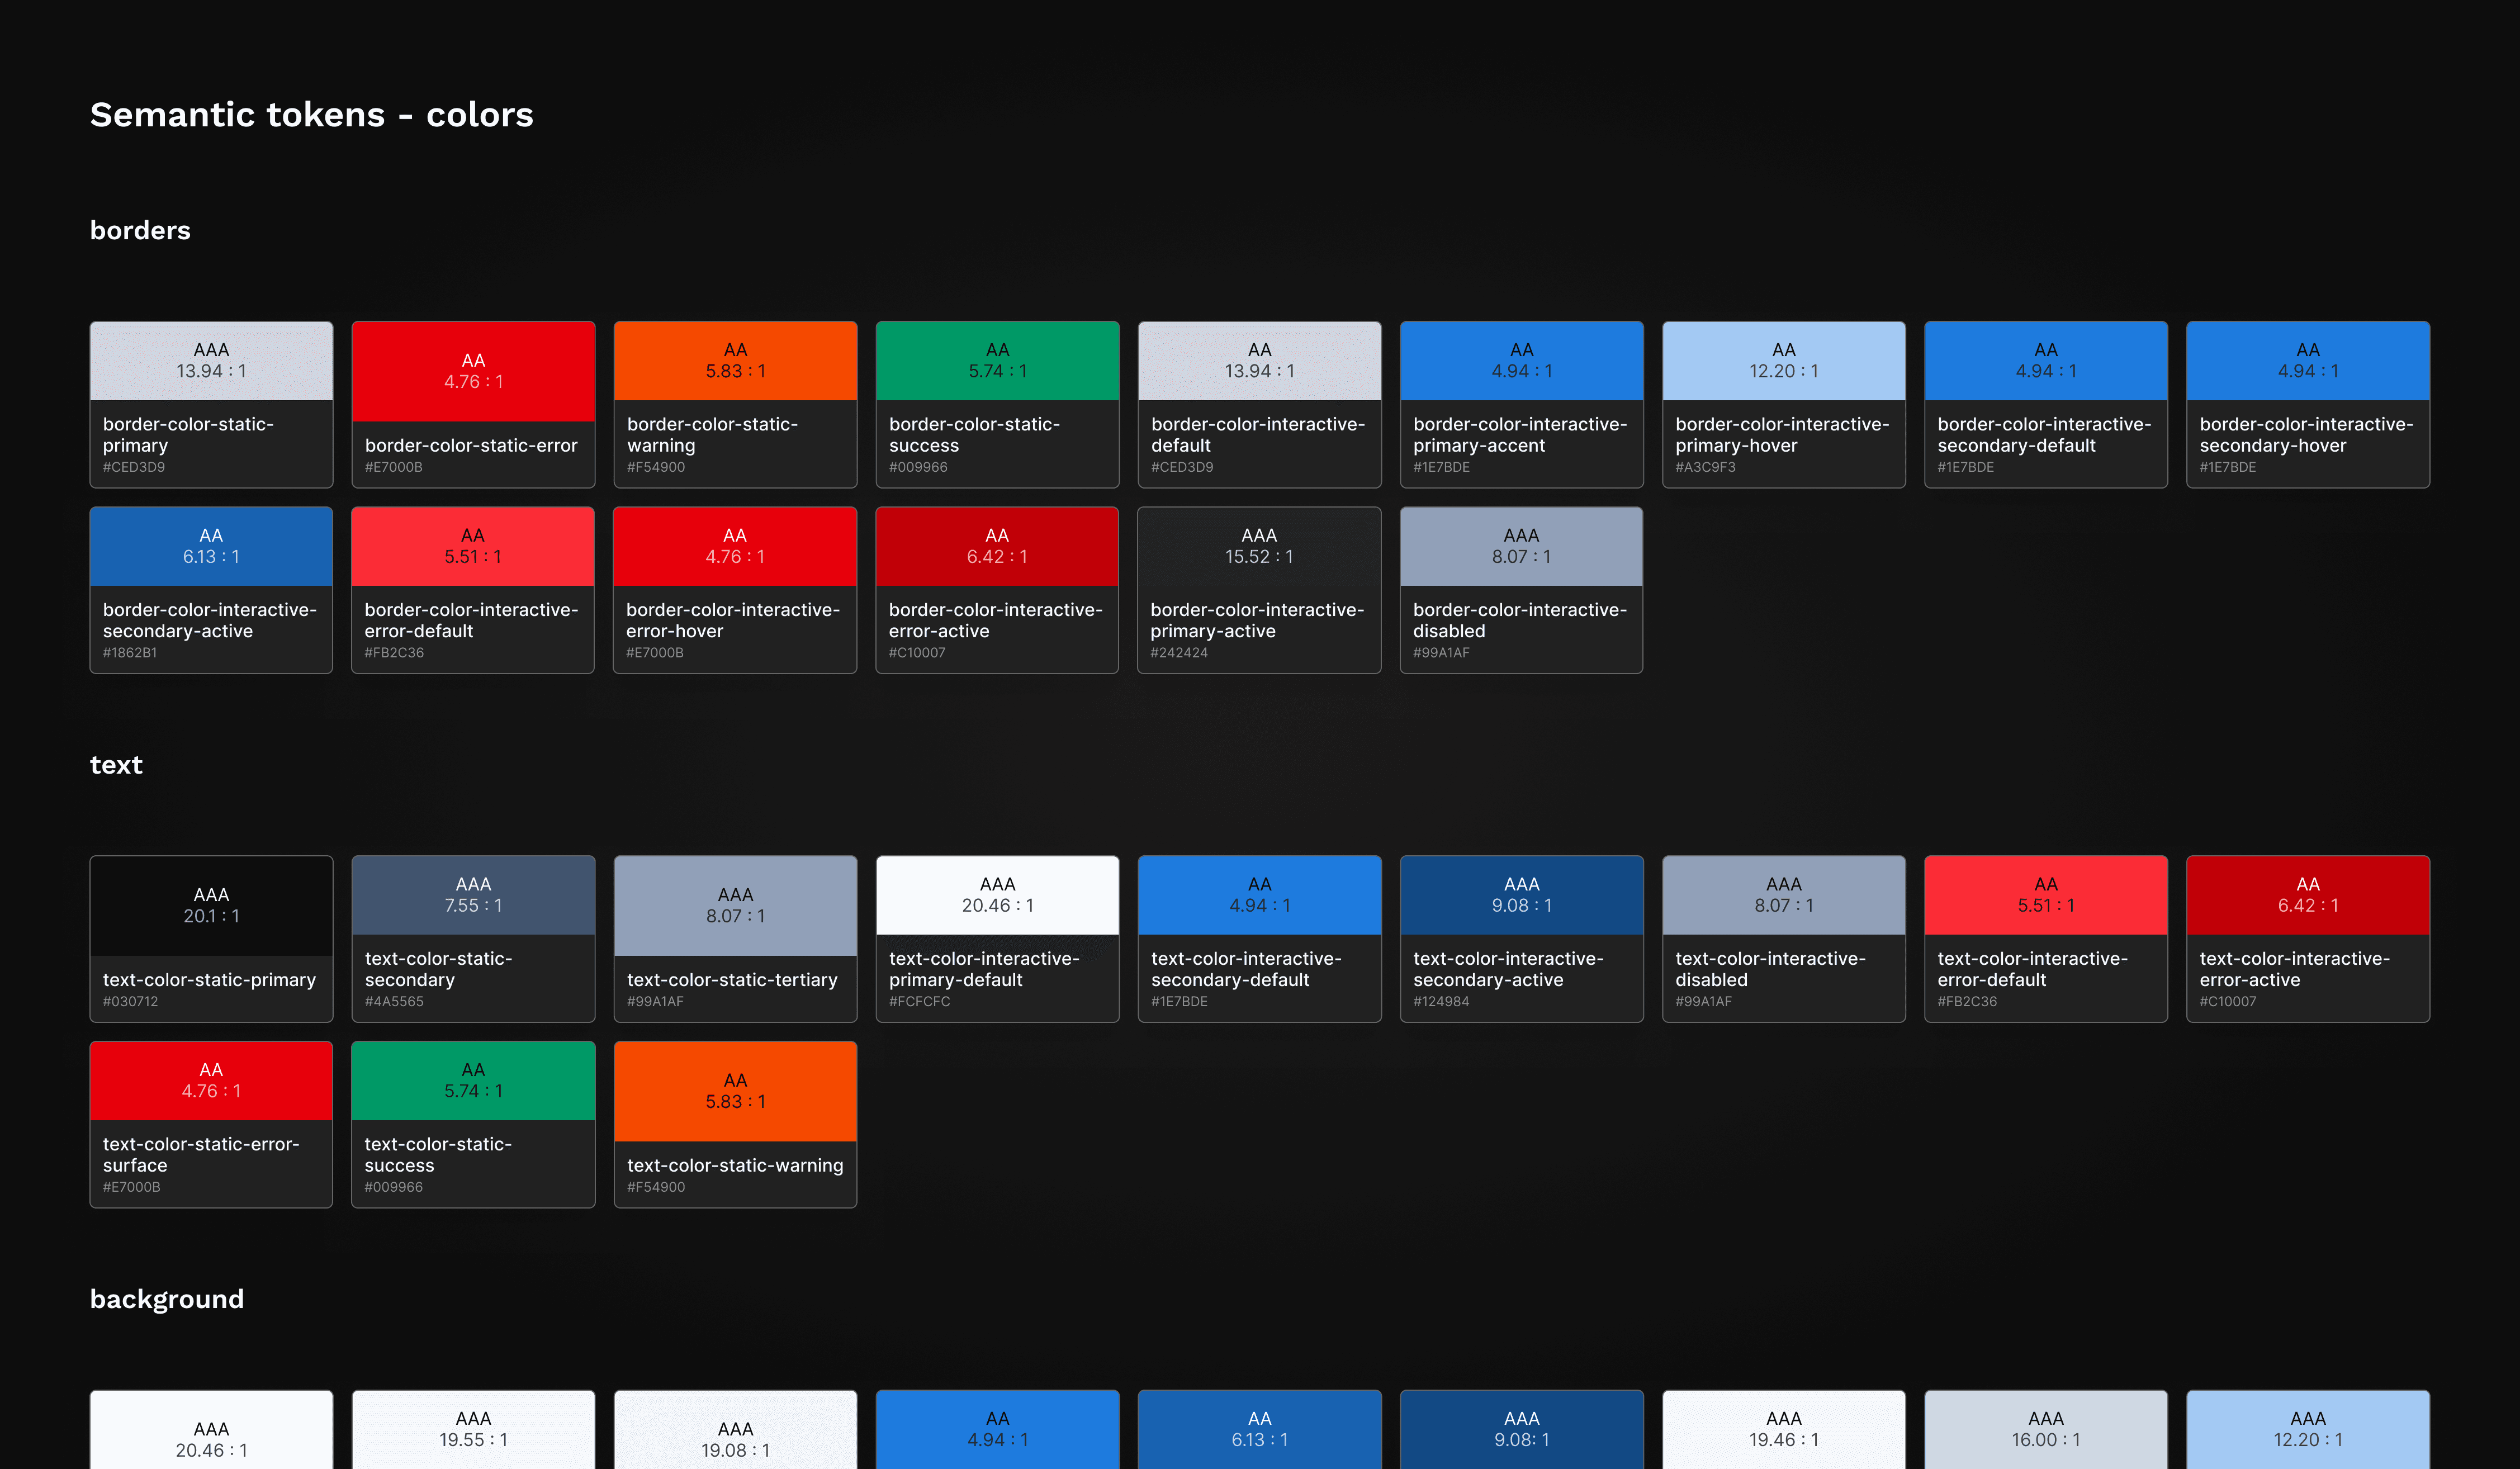This screenshot has height=1469, width=2520.
Task: Click the border-color-interactive-disabled grey swatch
Action: [1521, 546]
